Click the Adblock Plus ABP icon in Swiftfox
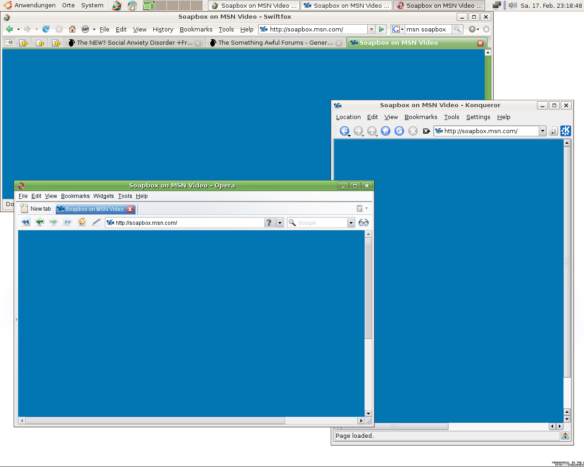Screen dimensions: 584x467 click(85, 29)
